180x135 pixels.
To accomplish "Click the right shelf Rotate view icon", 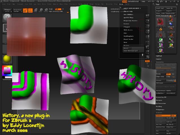I will 147,57.
